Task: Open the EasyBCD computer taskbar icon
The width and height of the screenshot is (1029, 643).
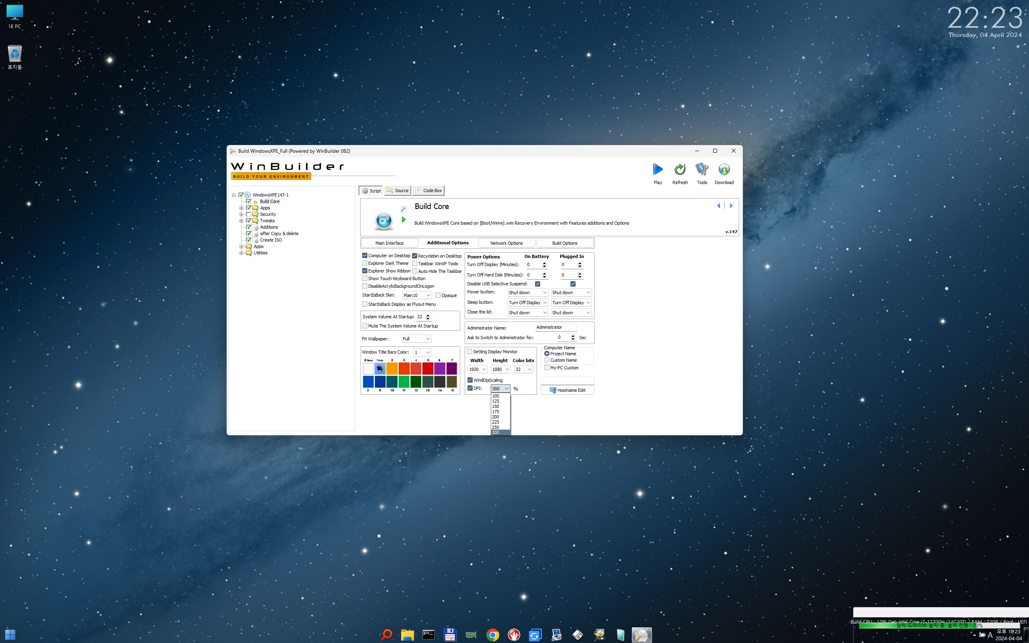Action: tap(556, 635)
